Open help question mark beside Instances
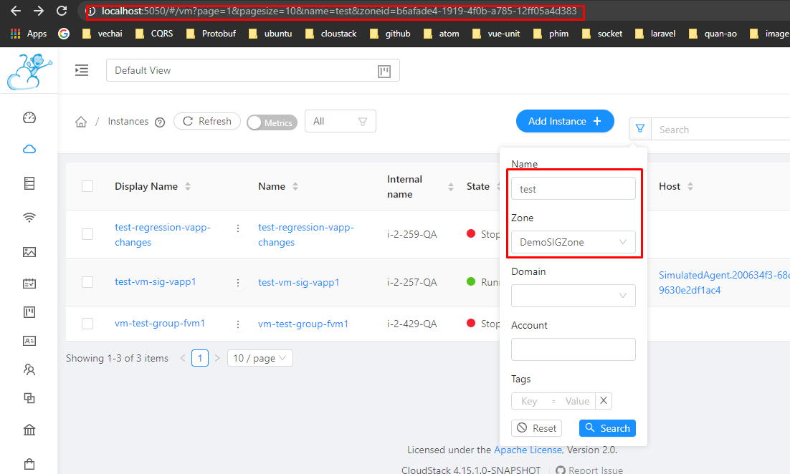The height and width of the screenshot is (474, 790). (x=160, y=122)
